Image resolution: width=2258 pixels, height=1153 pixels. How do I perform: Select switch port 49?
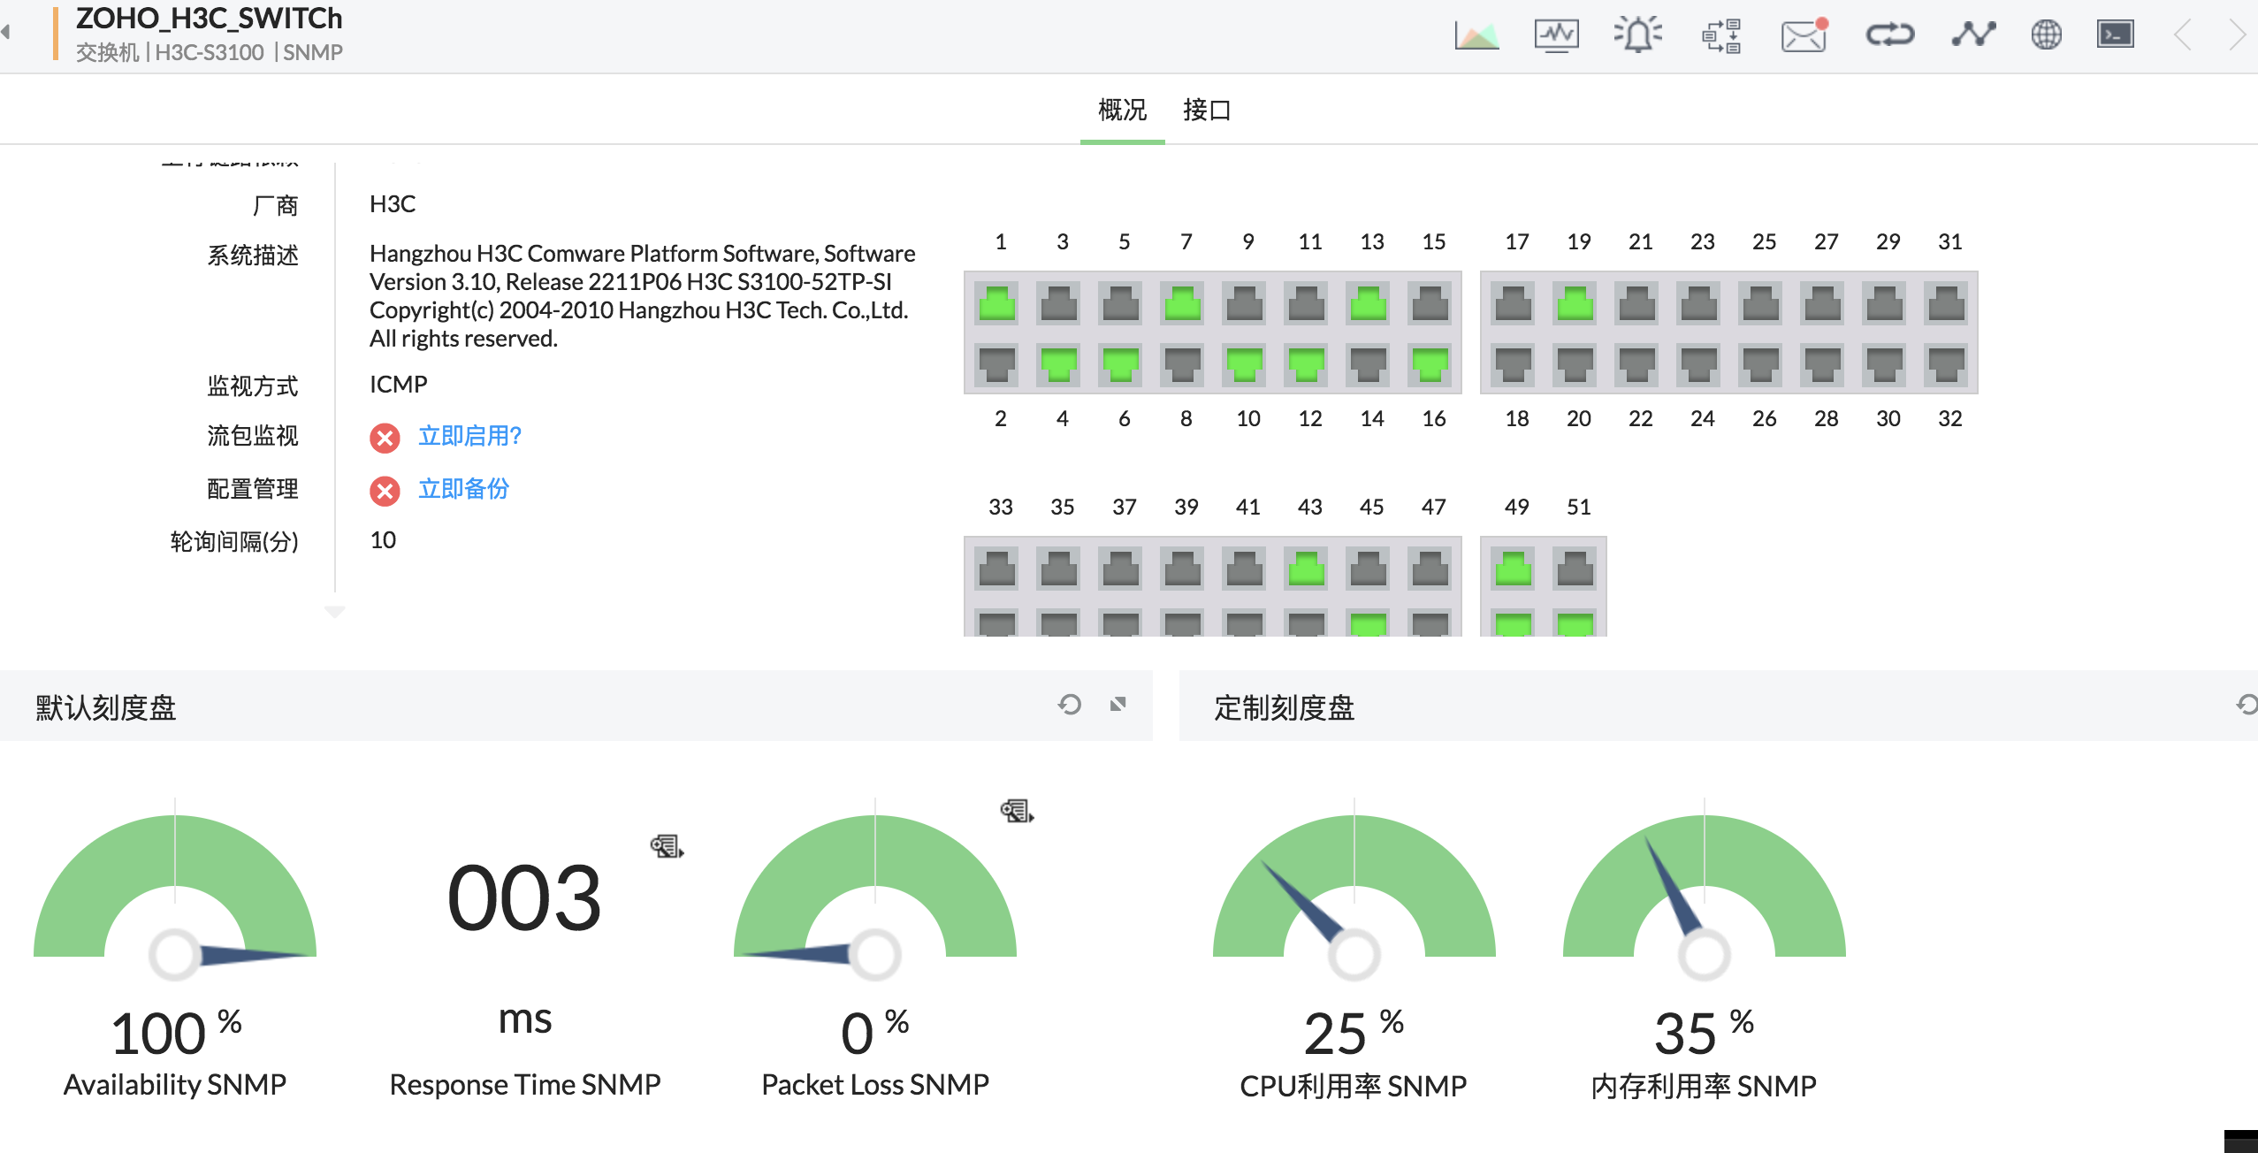[1514, 569]
